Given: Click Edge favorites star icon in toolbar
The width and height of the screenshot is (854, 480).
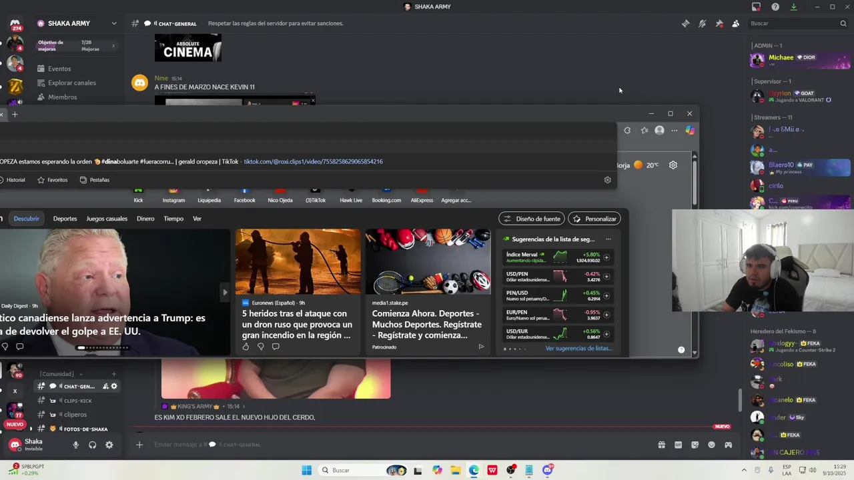Looking at the screenshot, I should point(644,131).
